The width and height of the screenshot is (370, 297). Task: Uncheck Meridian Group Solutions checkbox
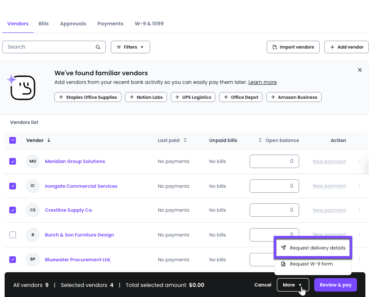tap(13, 161)
